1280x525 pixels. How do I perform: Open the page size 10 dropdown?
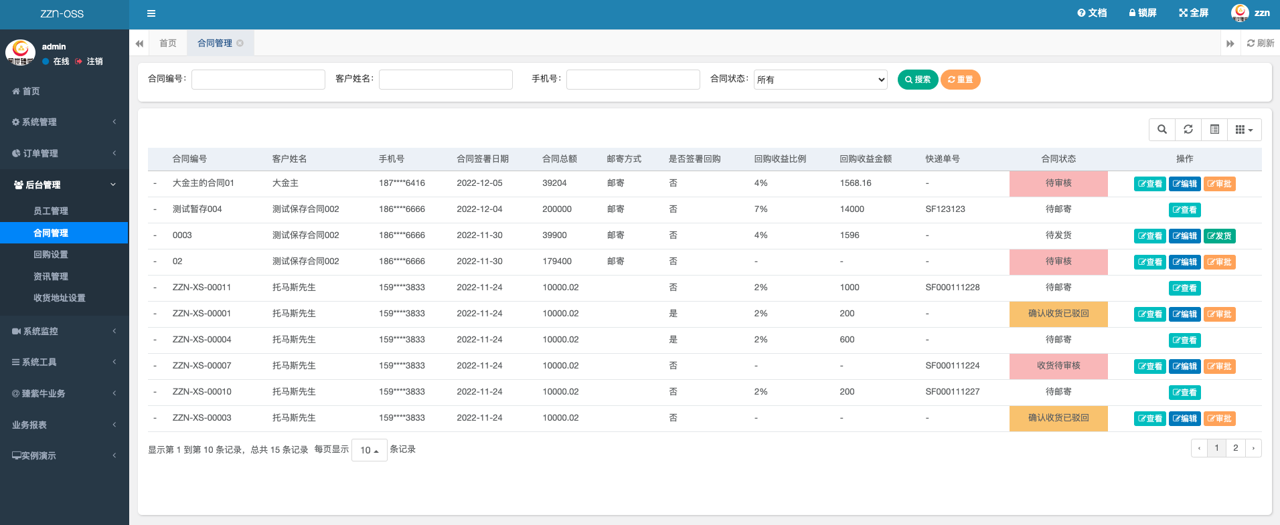tap(370, 450)
